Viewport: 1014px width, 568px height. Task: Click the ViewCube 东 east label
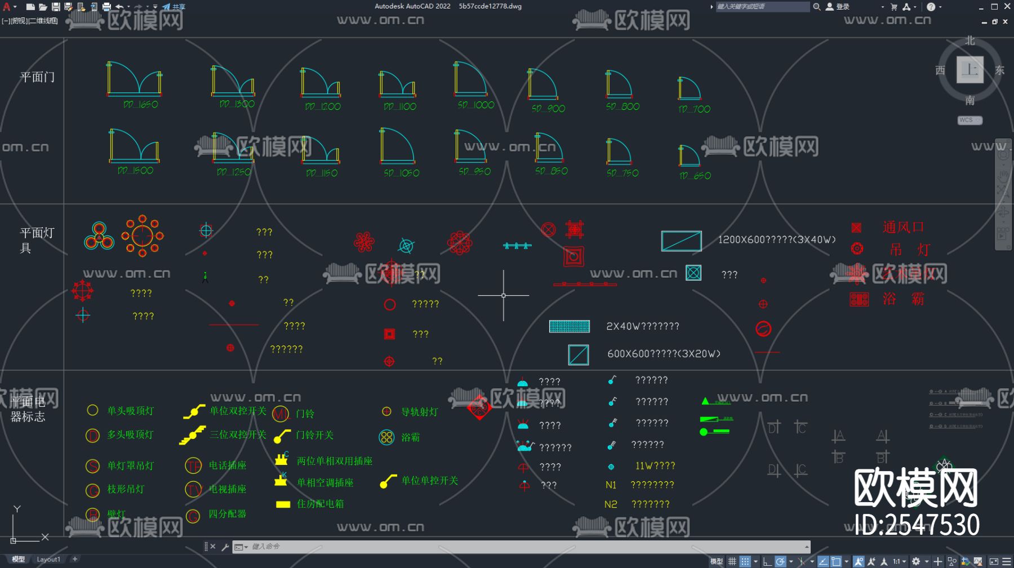click(x=999, y=70)
